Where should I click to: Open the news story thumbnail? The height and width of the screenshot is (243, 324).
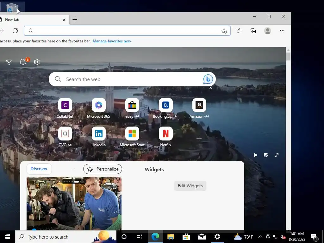point(74,203)
